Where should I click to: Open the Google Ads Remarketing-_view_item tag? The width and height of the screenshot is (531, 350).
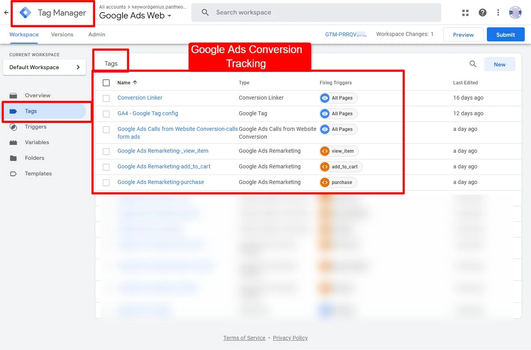coord(163,151)
